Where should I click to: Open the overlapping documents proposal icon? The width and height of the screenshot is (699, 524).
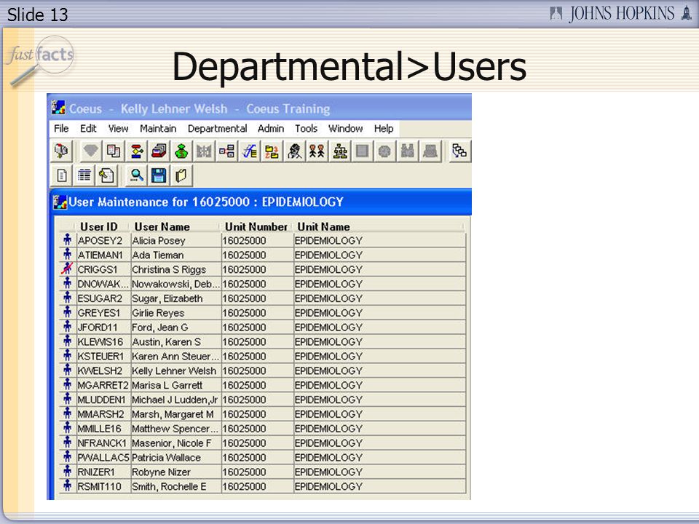(x=114, y=151)
